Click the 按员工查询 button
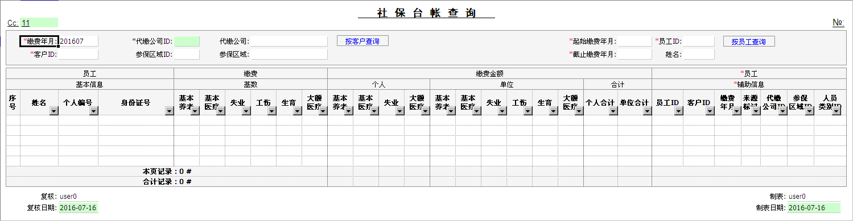 tap(749, 41)
